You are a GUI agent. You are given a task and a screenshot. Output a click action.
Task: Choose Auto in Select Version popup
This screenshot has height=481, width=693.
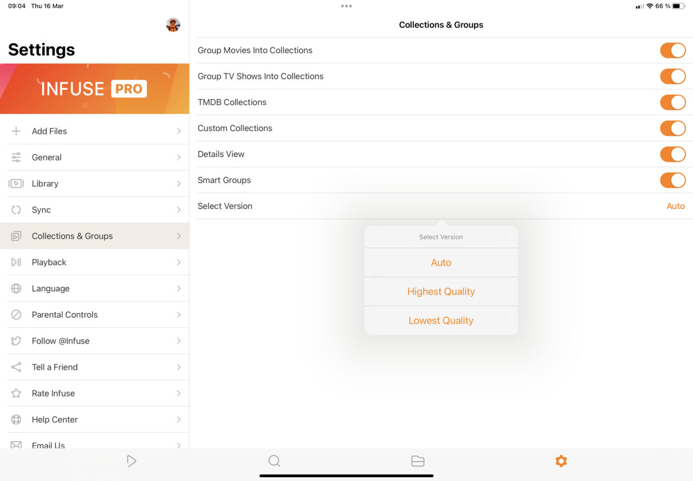(441, 262)
